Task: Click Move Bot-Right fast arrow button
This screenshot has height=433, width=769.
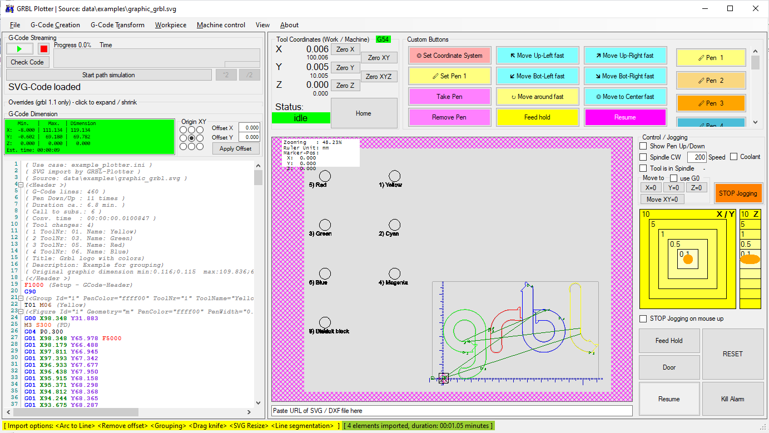Action: point(625,76)
